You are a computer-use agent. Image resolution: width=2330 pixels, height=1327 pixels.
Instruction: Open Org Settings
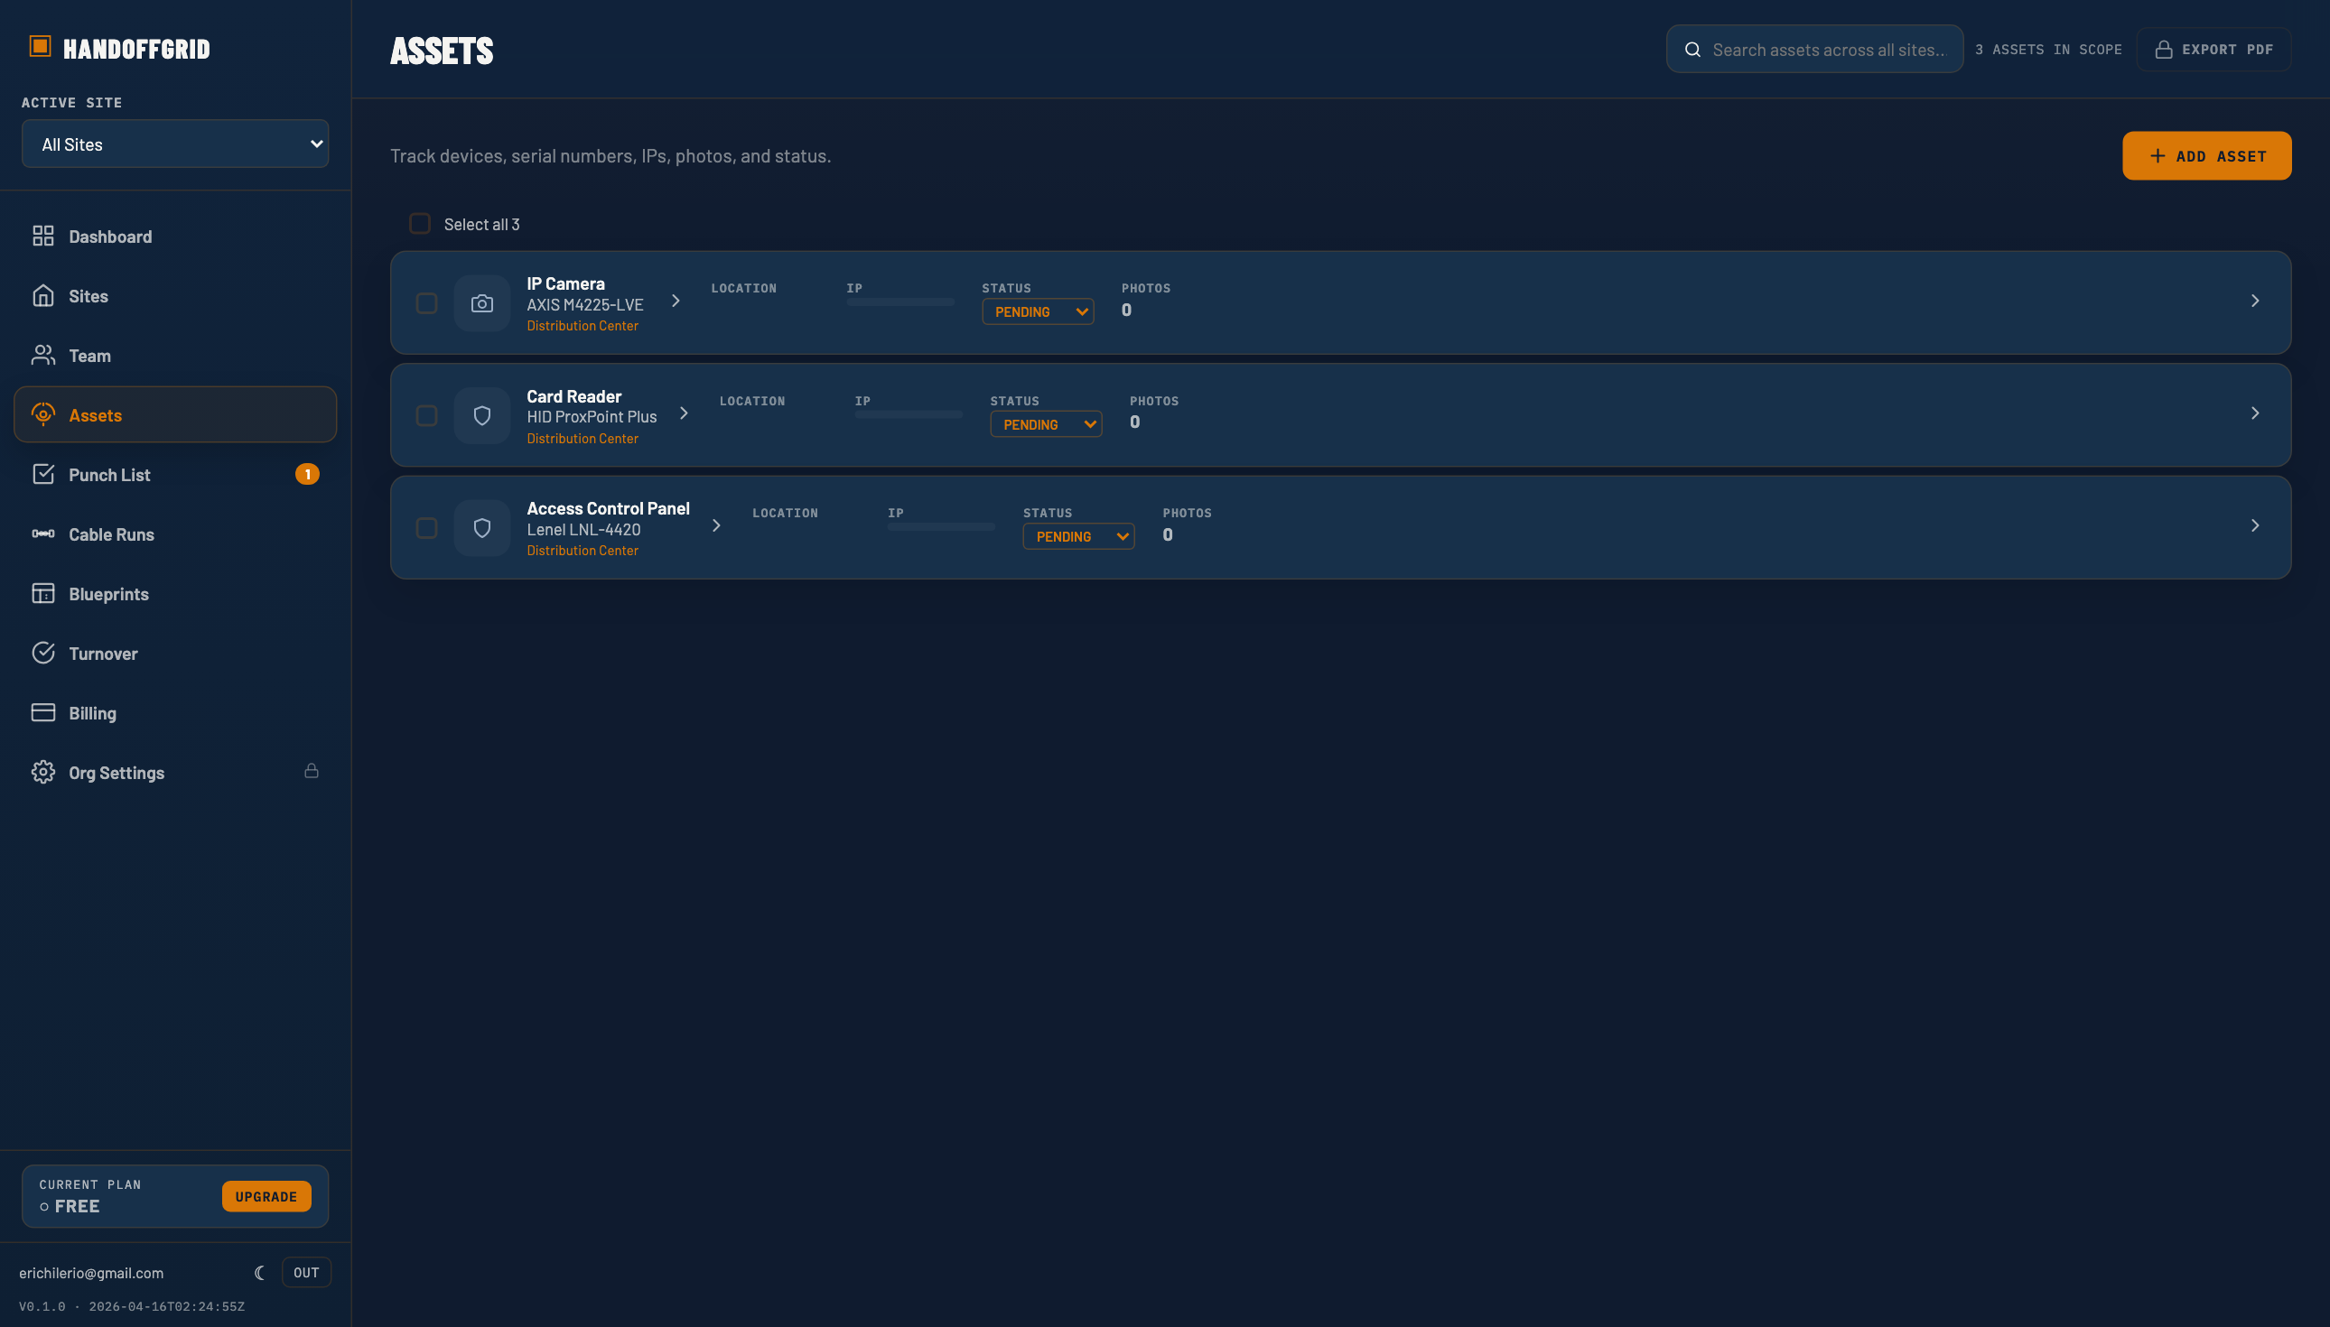(116, 772)
